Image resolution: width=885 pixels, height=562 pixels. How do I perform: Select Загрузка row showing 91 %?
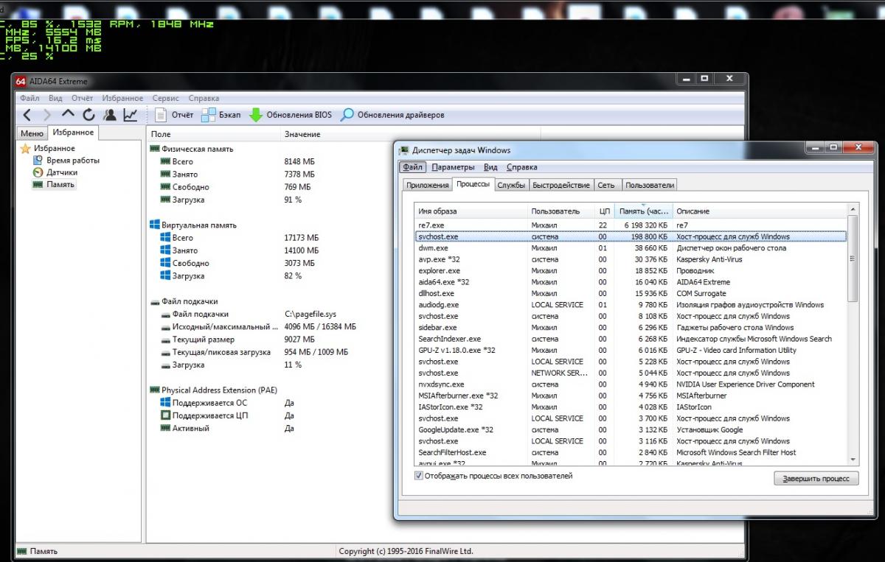tap(232, 200)
